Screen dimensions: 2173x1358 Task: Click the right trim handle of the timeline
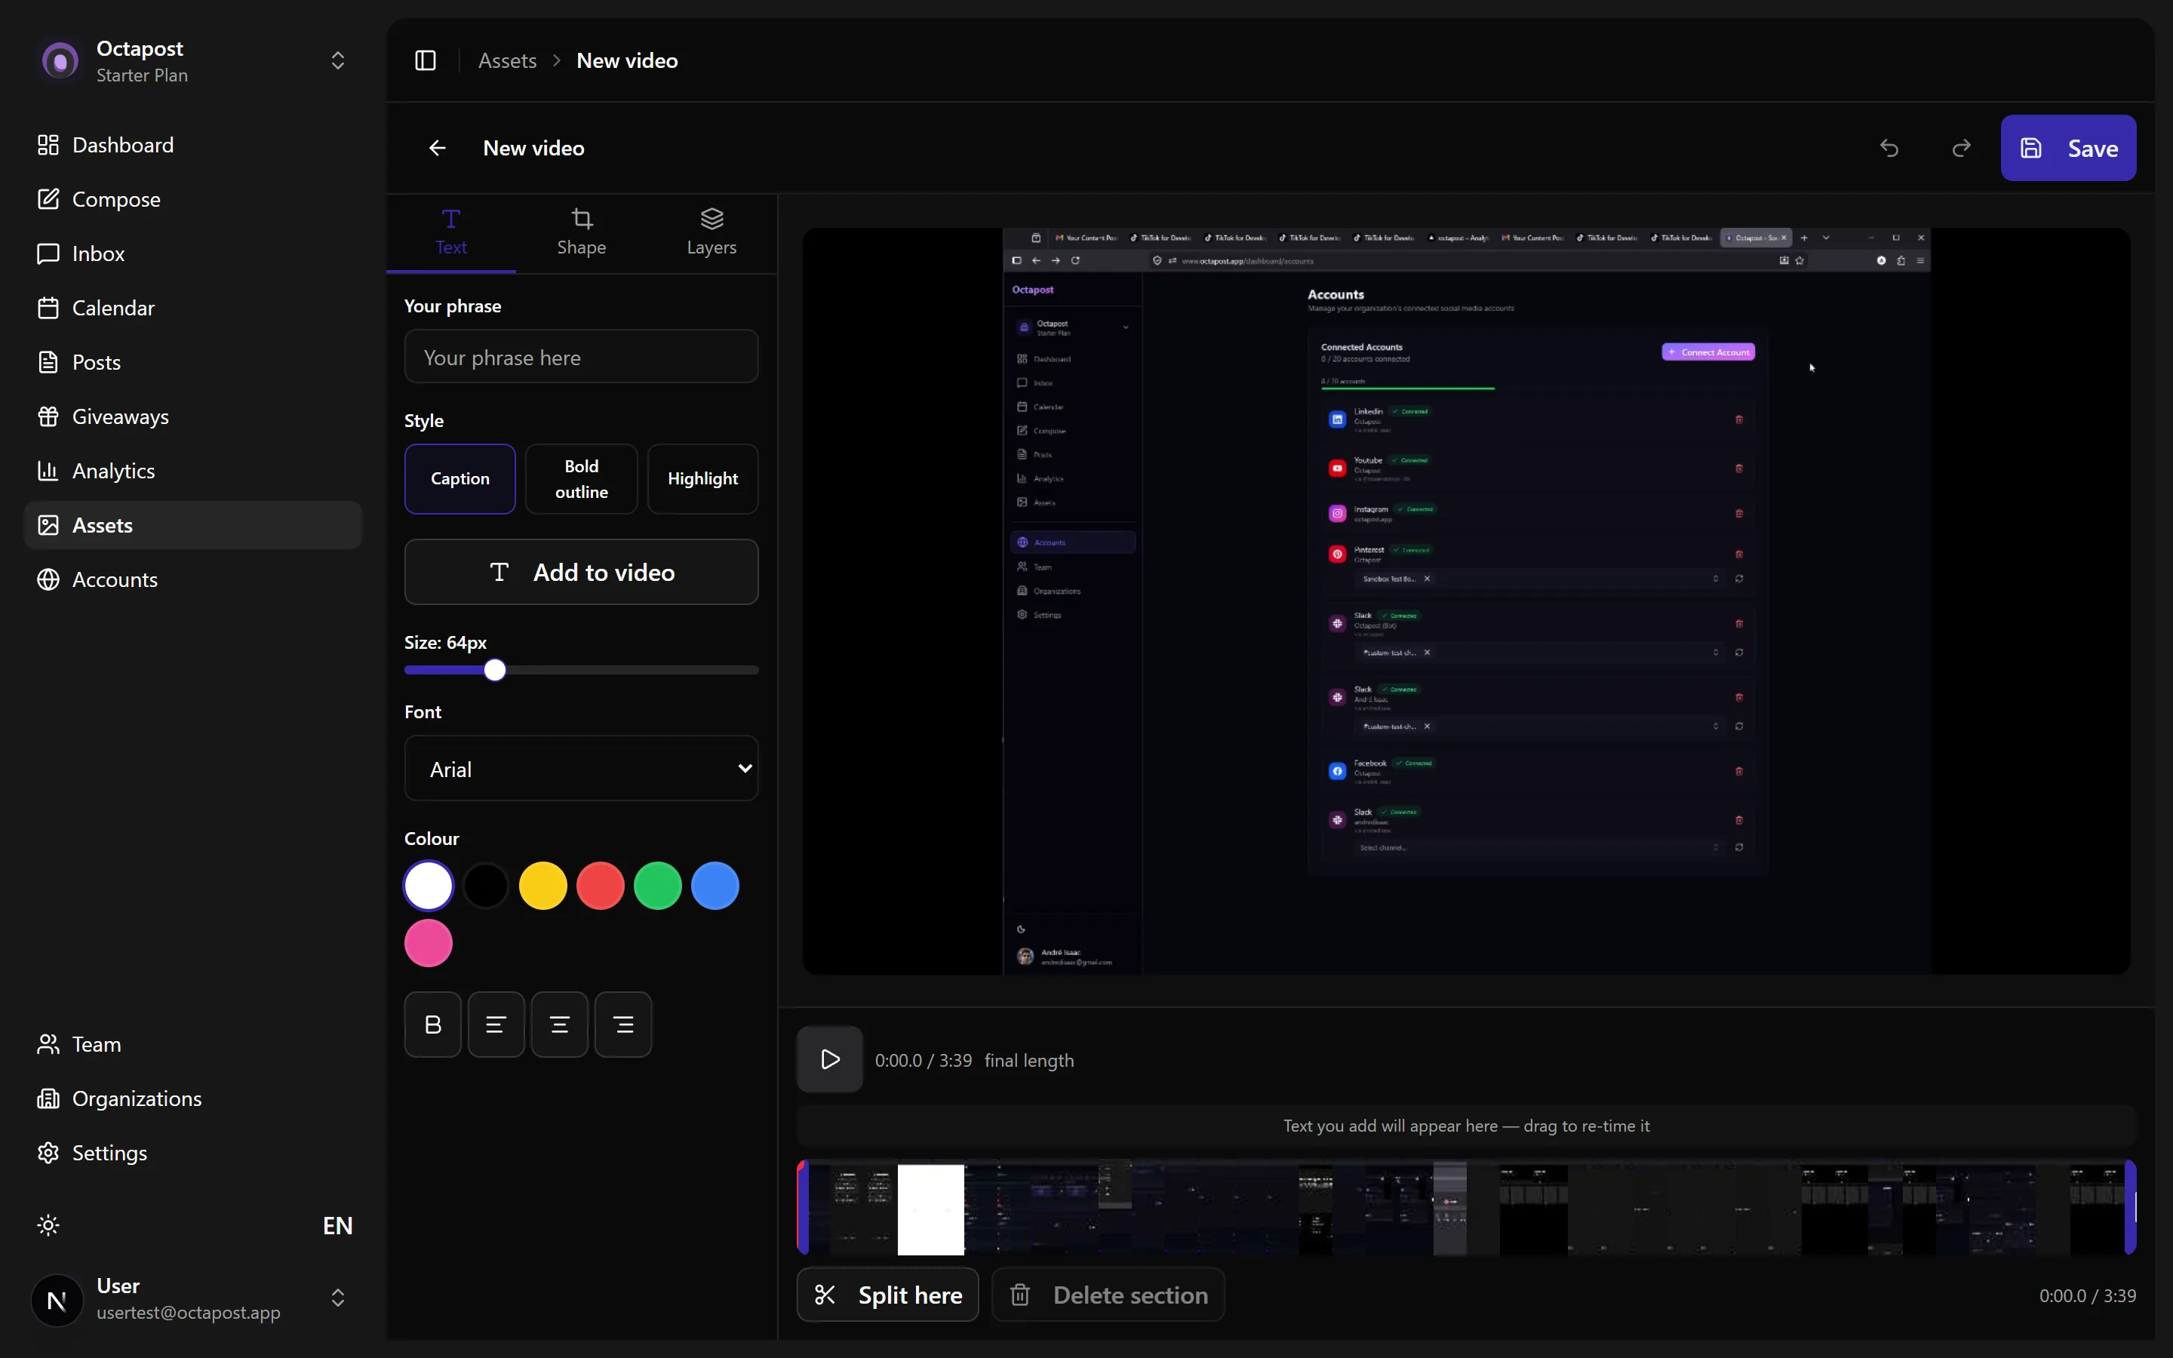pyautogui.click(x=2130, y=1208)
